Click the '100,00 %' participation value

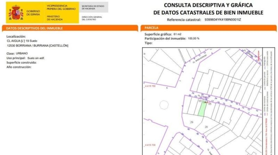pyautogui.click(x=194, y=38)
